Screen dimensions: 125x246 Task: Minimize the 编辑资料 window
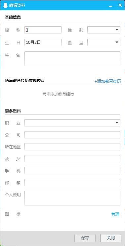coord(110,5)
